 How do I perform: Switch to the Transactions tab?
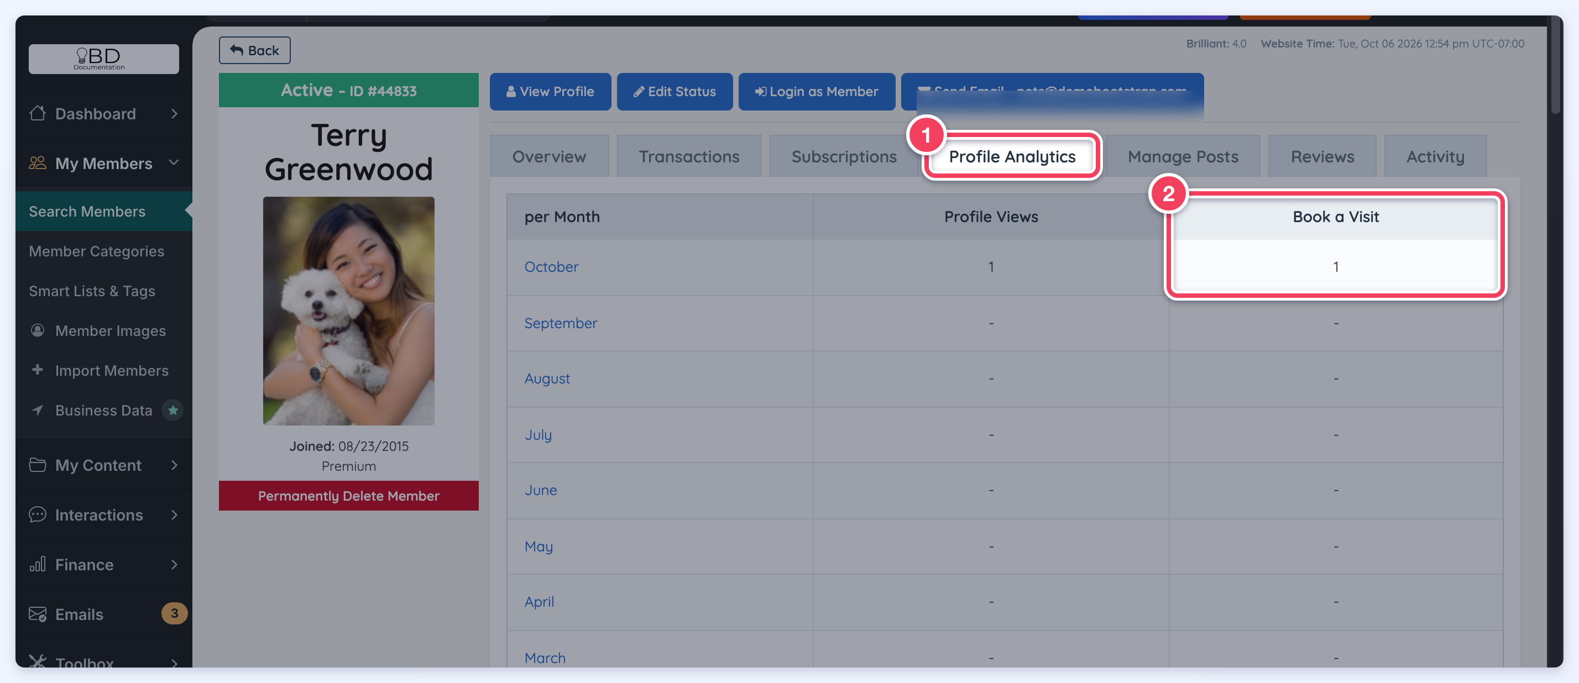(689, 157)
